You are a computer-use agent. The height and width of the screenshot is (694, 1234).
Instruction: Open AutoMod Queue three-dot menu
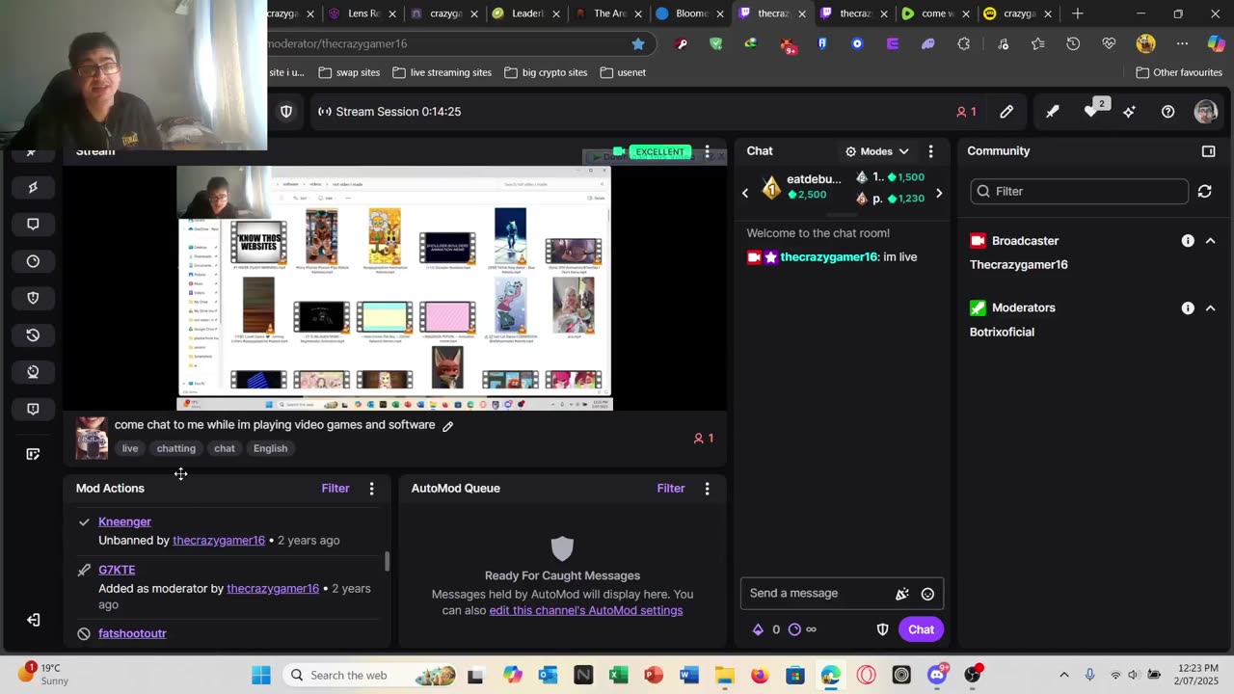707,489
